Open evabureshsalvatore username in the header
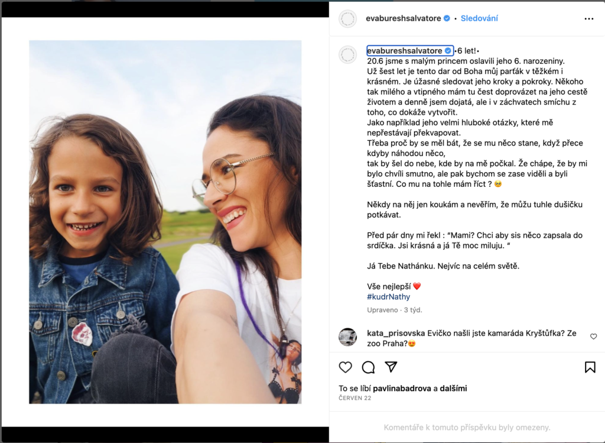605x443 pixels. pyautogui.click(x=403, y=18)
